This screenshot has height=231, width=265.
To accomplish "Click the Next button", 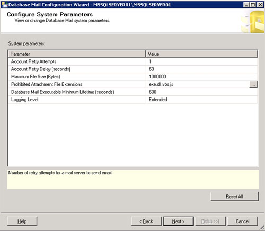I will tap(178, 221).
